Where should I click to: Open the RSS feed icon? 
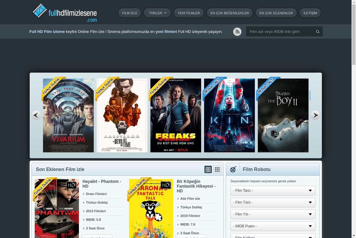(237, 31)
